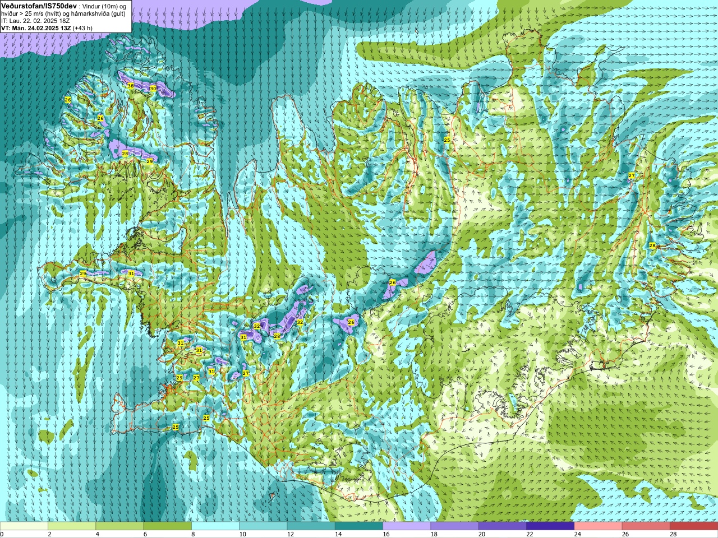Click the yellow 30 gust label
Image resolution: width=718 pixels, height=538 pixels.
coord(153,89)
